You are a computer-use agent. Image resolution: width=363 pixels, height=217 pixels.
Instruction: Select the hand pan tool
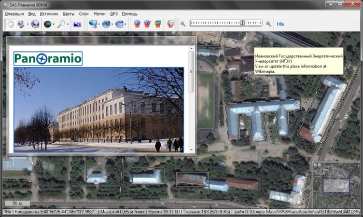(x=10, y=24)
